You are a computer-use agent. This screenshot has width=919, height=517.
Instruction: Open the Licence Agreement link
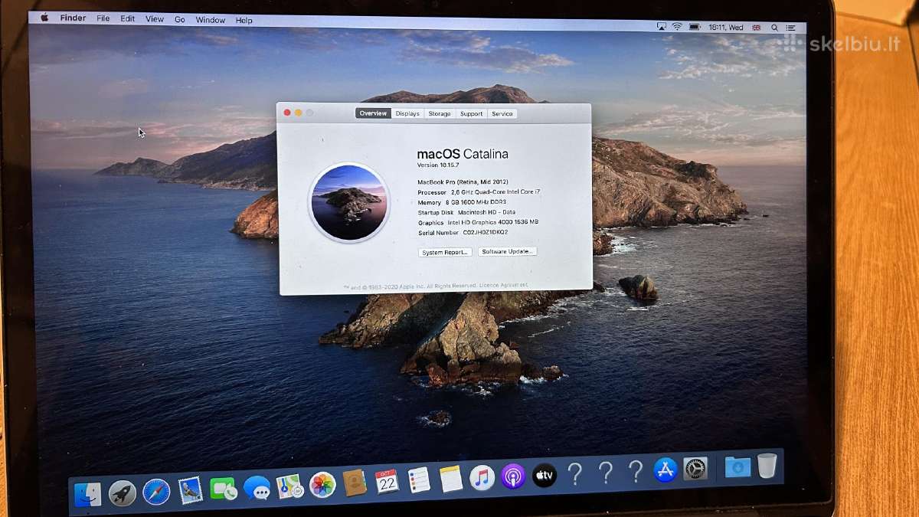[503, 285]
